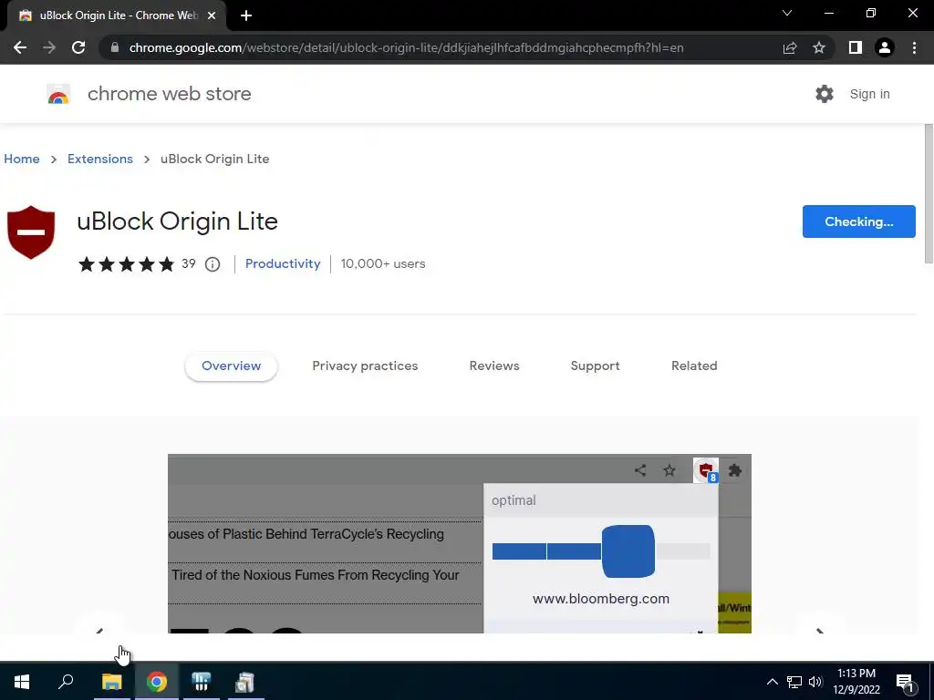Click the uBlock Origin Lite shield icon

(x=31, y=232)
